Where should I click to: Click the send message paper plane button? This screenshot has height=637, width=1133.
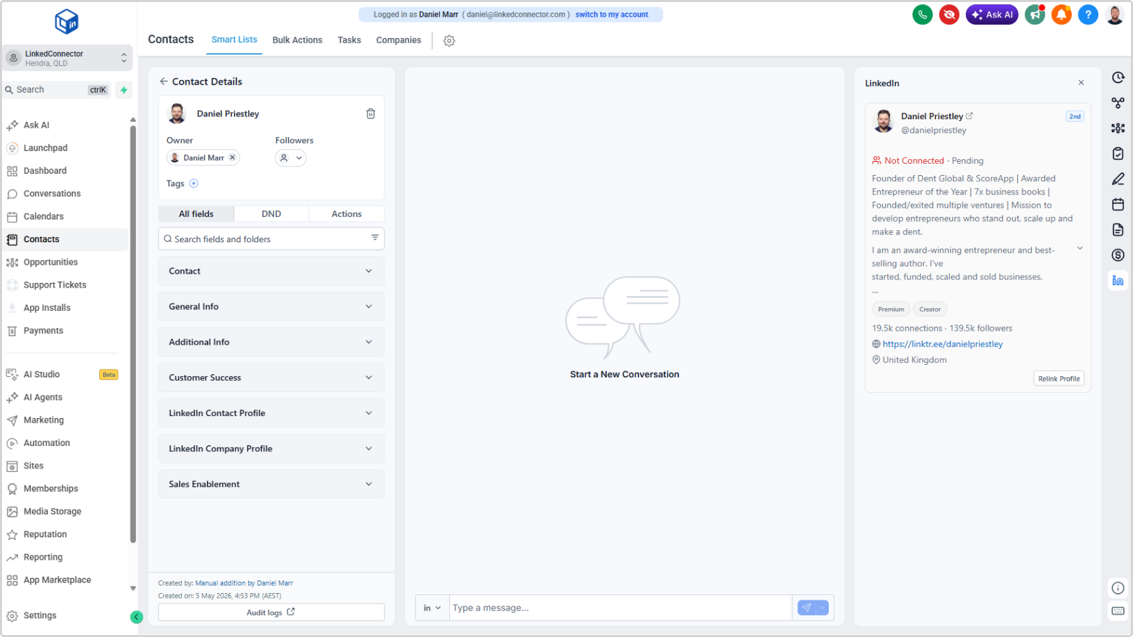pyautogui.click(x=807, y=608)
